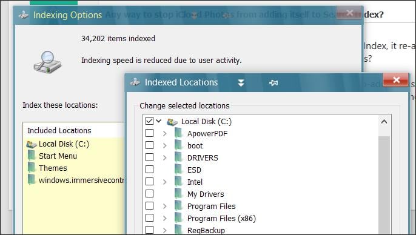Click the RegBackup folder icon
The height and width of the screenshot is (235, 416).
tap(179, 230)
